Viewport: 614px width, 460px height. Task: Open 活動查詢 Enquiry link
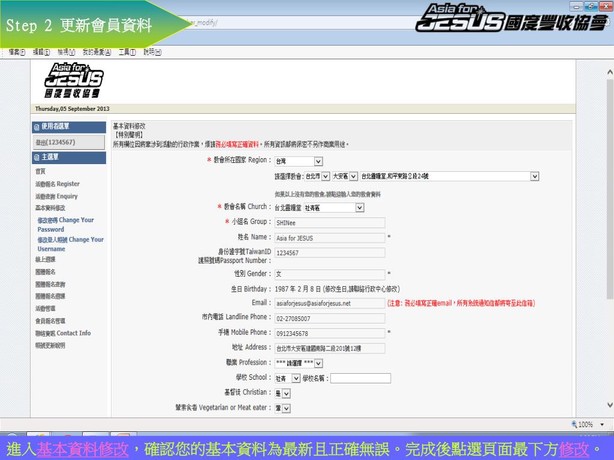[x=56, y=196]
